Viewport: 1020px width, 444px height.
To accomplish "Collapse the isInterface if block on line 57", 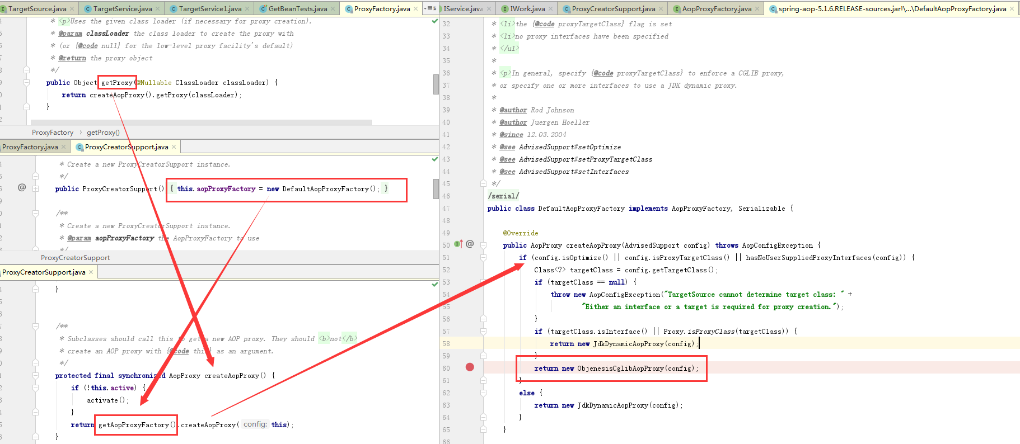I will [483, 331].
